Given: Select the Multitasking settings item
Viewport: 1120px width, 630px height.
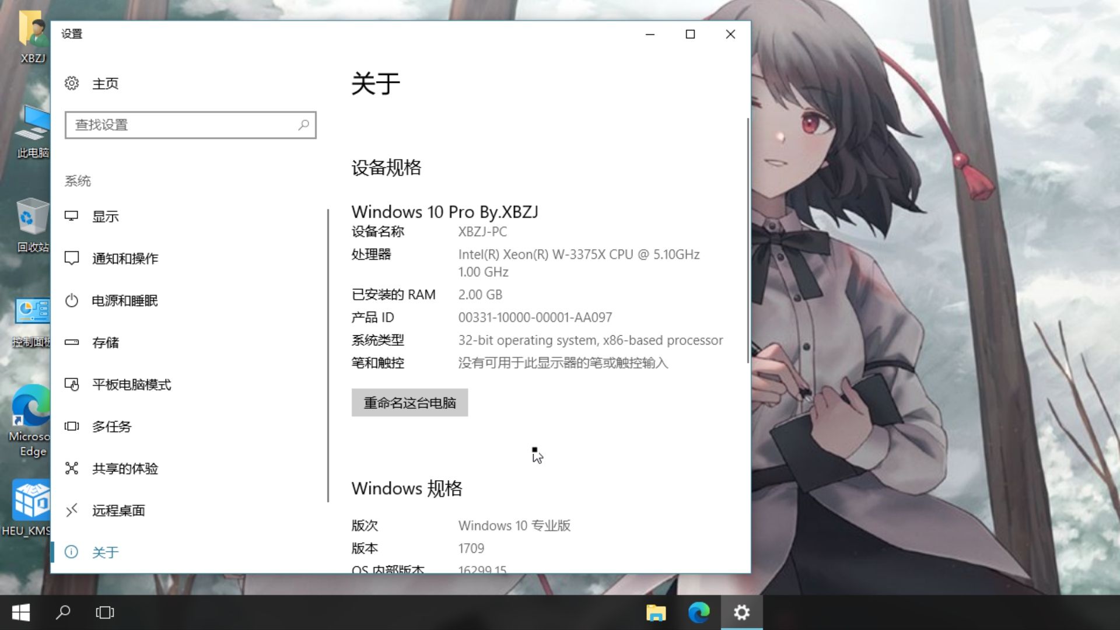Looking at the screenshot, I should (111, 426).
